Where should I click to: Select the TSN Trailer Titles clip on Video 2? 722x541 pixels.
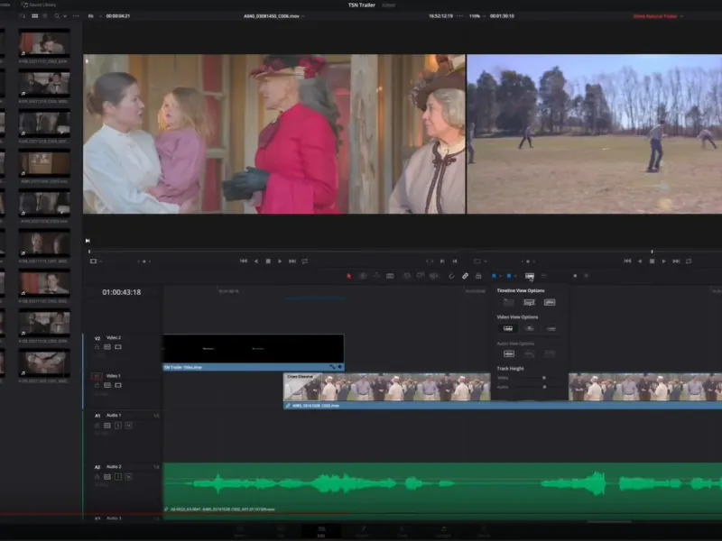[x=254, y=353]
